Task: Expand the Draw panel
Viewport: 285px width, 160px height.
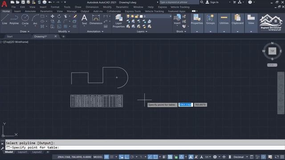Action: (x=24, y=32)
